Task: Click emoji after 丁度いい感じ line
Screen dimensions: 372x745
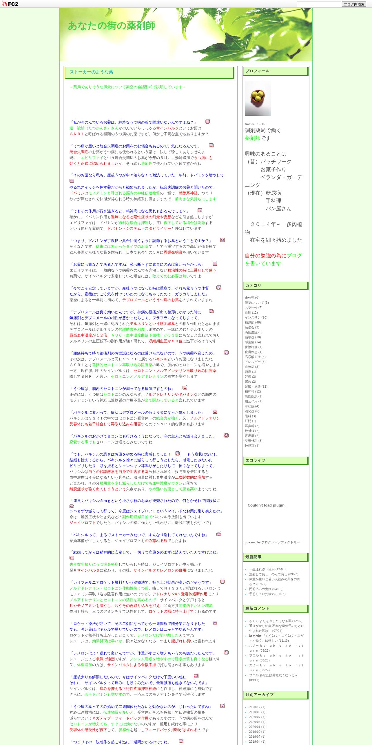Action: point(196,676)
